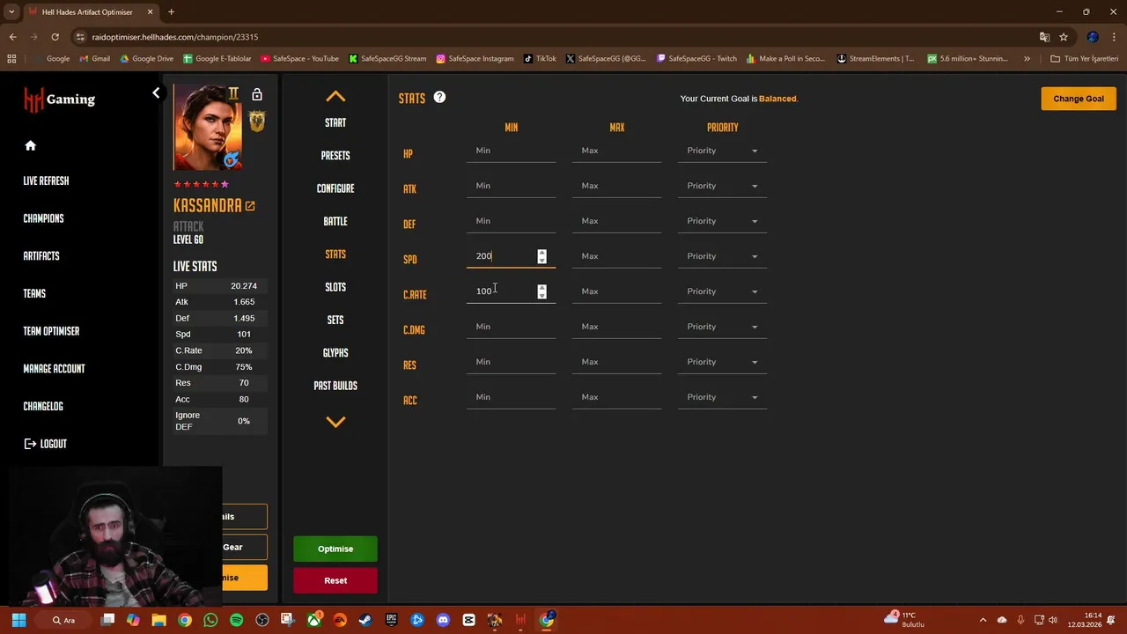Click the red Reset button
Viewport: 1127px width, 634px height.
[335, 580]
